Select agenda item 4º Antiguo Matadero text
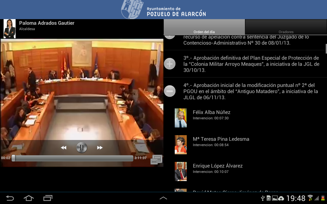 click(x=251, y=91)
